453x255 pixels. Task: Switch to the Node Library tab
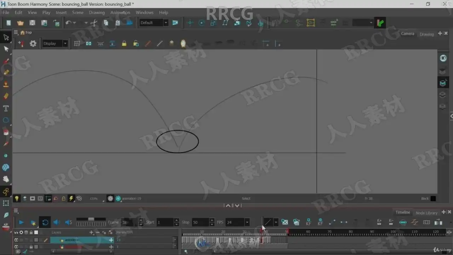pyautogui.click(x=426, y=213)
